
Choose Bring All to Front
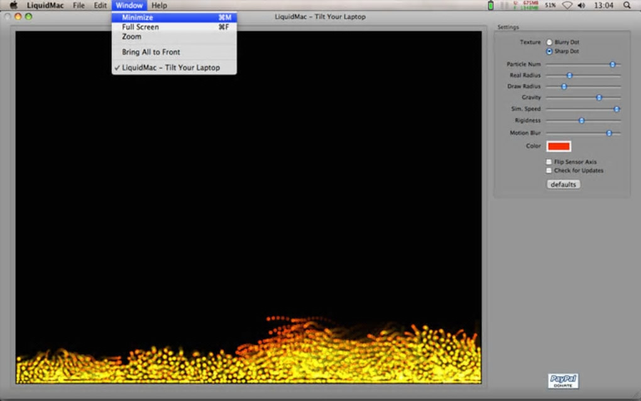(151, 52)
